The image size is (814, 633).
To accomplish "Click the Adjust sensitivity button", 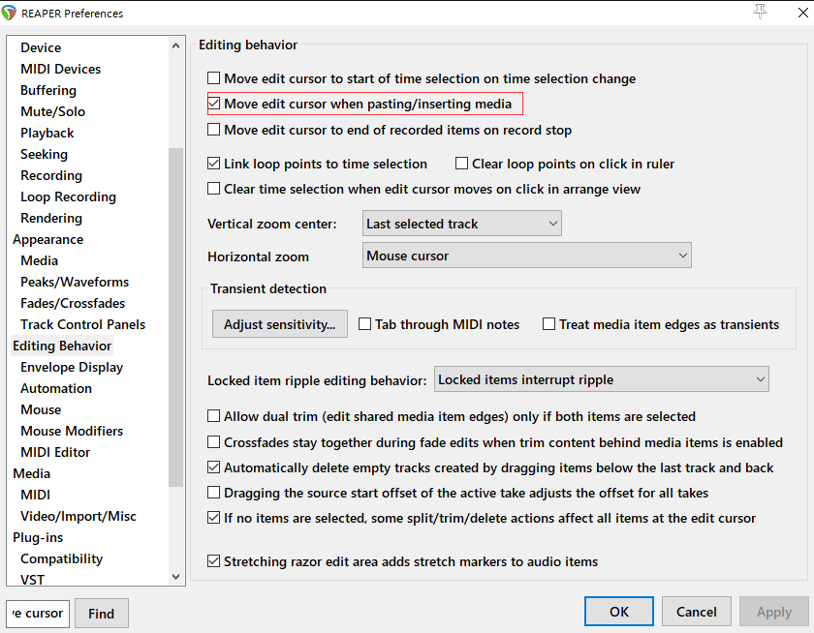I will [279, 324].
